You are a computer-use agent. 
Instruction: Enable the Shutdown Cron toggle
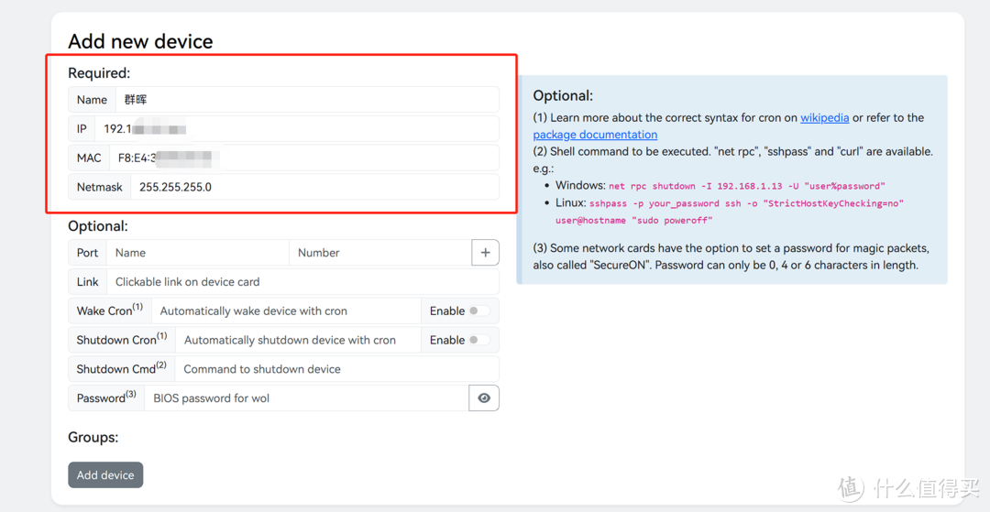(478, 340)
